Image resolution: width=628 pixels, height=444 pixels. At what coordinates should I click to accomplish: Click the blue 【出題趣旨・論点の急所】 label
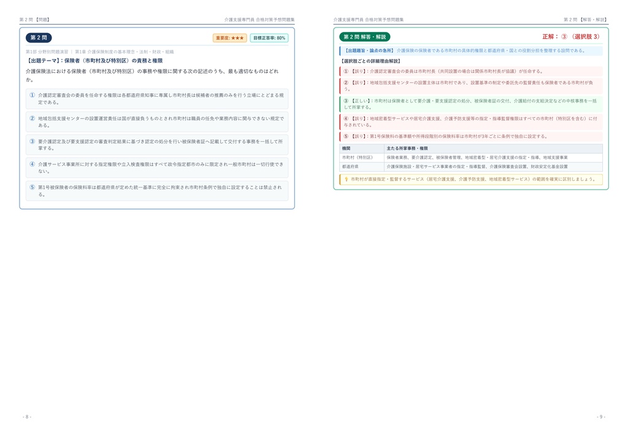click(369, 51)
